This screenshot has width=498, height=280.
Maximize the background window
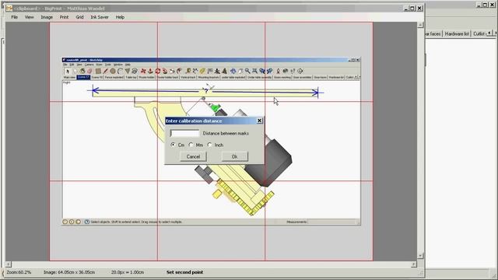486,5
